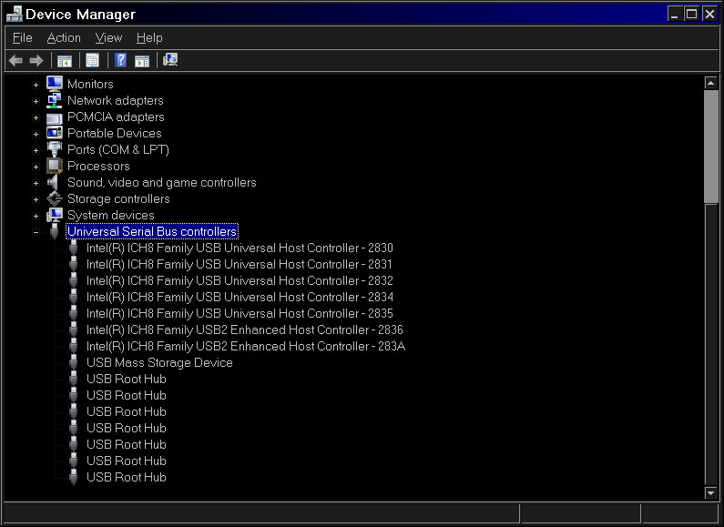Toggle the Show/Hide Action Pane toolbar icon
Image resolution: width=724 pixels, height=527 pixels.
142,60
